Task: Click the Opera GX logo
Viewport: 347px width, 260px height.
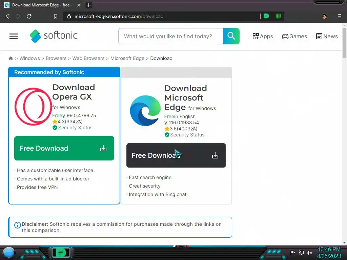Action: click(x=33, y=107)
